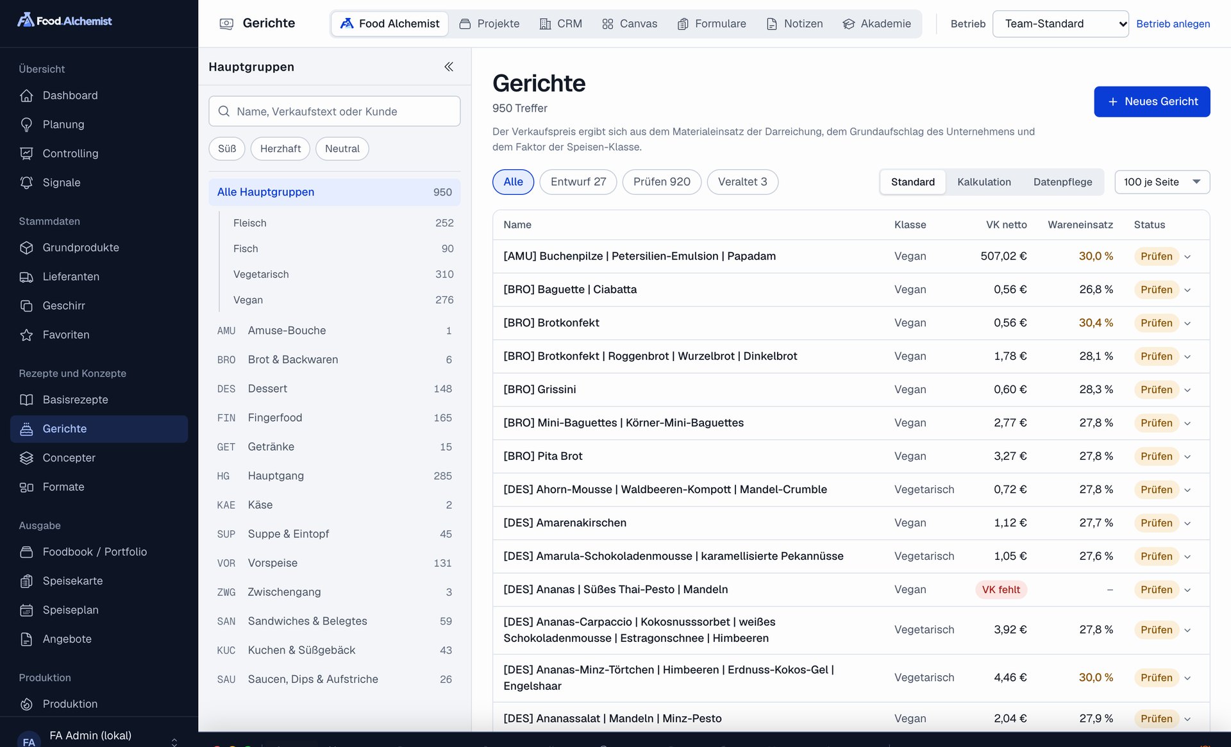
Task: Click the Basisrezepte book icon
Action: 26,399
